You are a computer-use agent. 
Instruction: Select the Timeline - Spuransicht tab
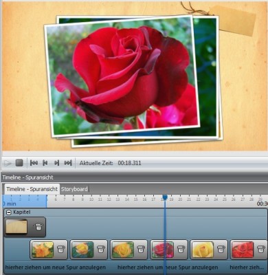coord(32,189)
